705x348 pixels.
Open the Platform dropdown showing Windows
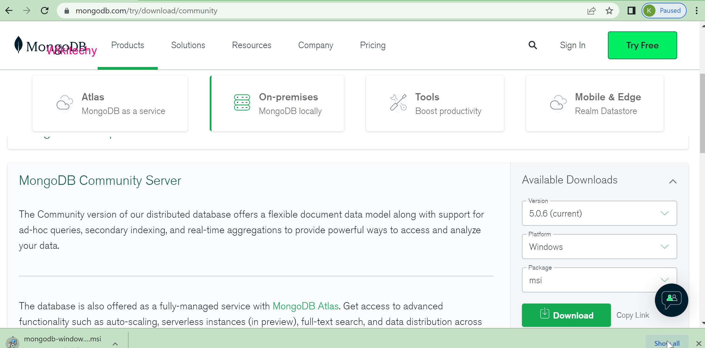point(599,247)
